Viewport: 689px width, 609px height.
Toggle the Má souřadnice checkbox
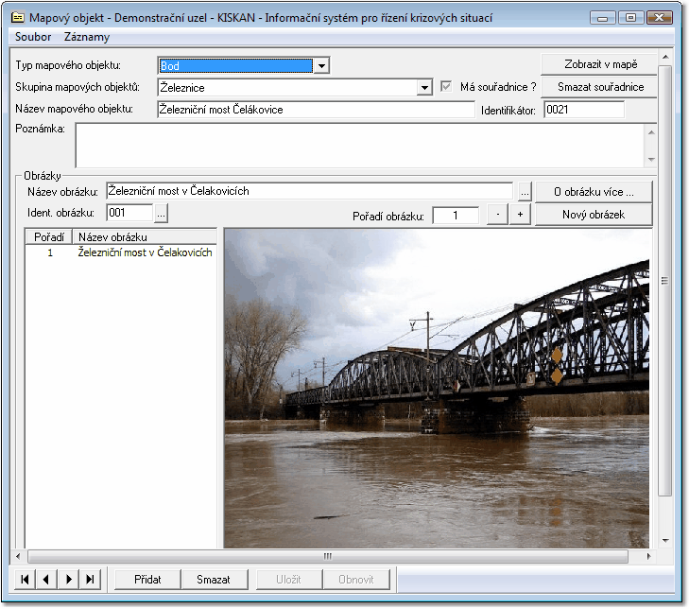click(x=447, y=87)
